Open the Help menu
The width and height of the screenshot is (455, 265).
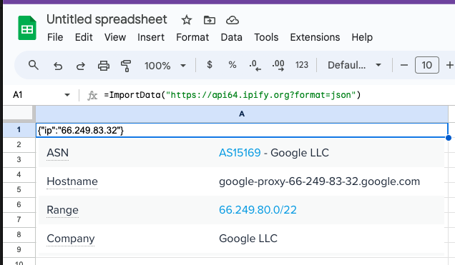tap(362, 37)
